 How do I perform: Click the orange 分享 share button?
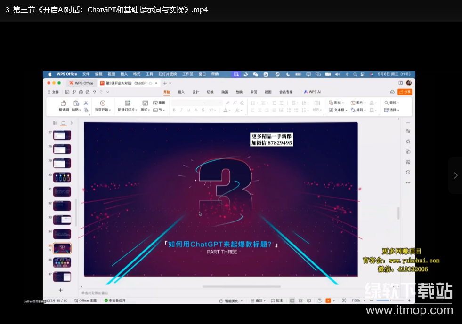[405, 92]
